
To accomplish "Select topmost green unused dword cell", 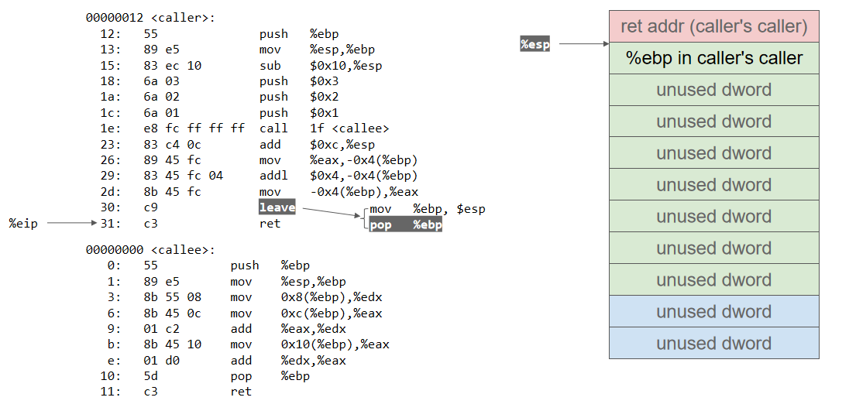I will (713, 90).
